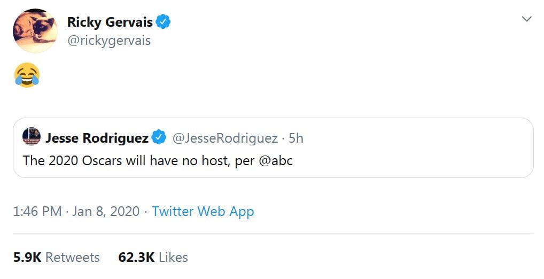Image resolution: width=544 pixels, height=279 pixels.
Task: Click the 62.3K likes count number
Action: (136, 257)
